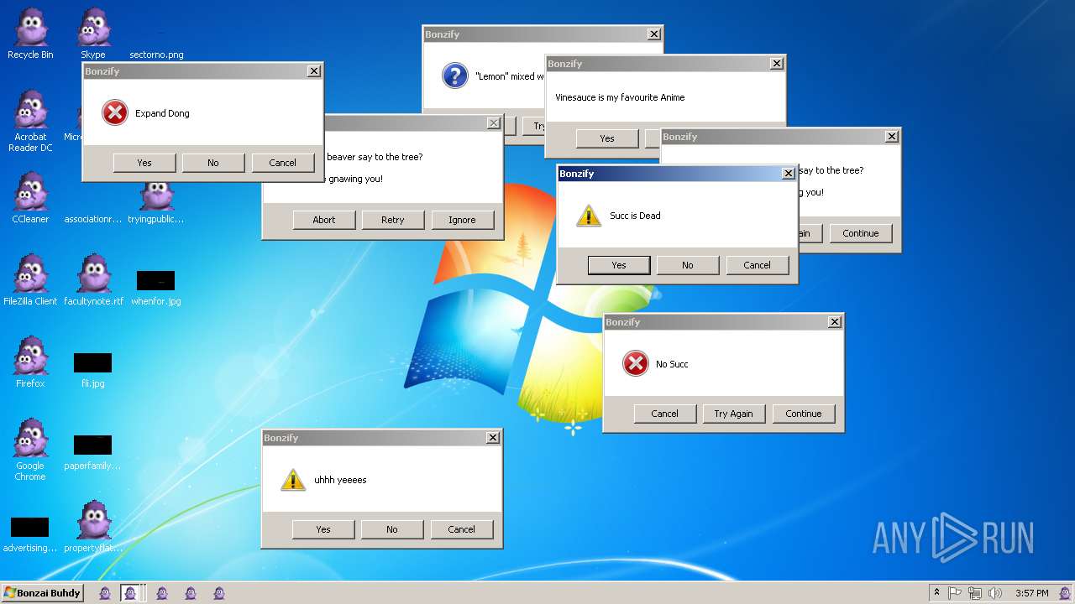Click the 'Vinesauce is my favourite Anime' message text
Screen dimensions: 1075x604
point(620,97)
